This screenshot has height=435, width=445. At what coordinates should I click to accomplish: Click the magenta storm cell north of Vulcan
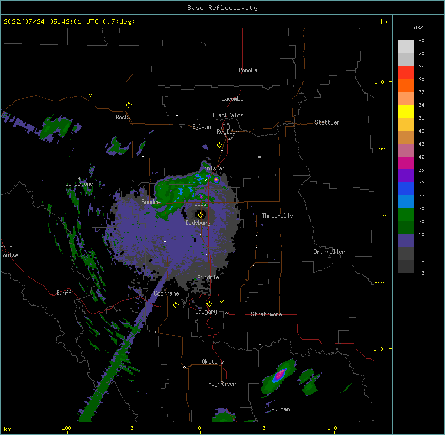point(280,375)
